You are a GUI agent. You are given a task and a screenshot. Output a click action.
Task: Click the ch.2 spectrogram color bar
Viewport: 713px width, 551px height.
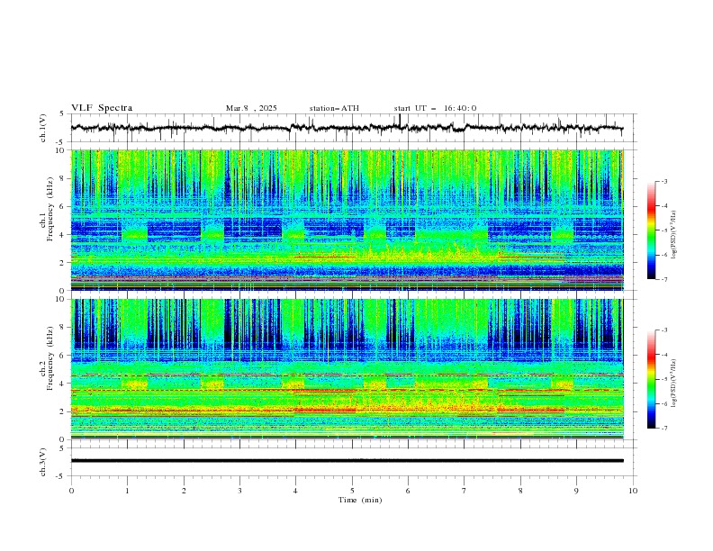[x=652, y=379]
